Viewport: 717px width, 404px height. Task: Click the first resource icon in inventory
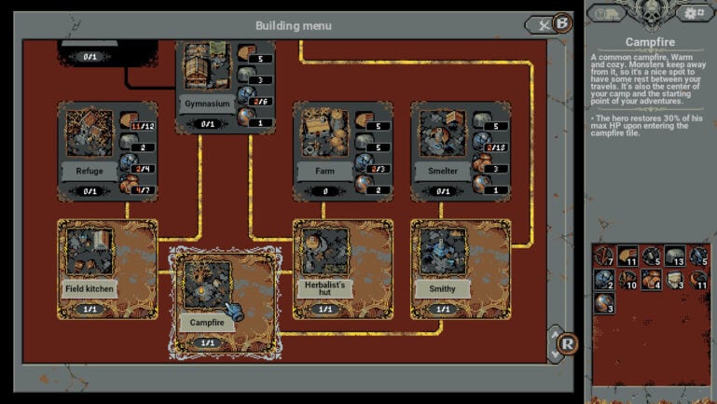pos(603,257)
